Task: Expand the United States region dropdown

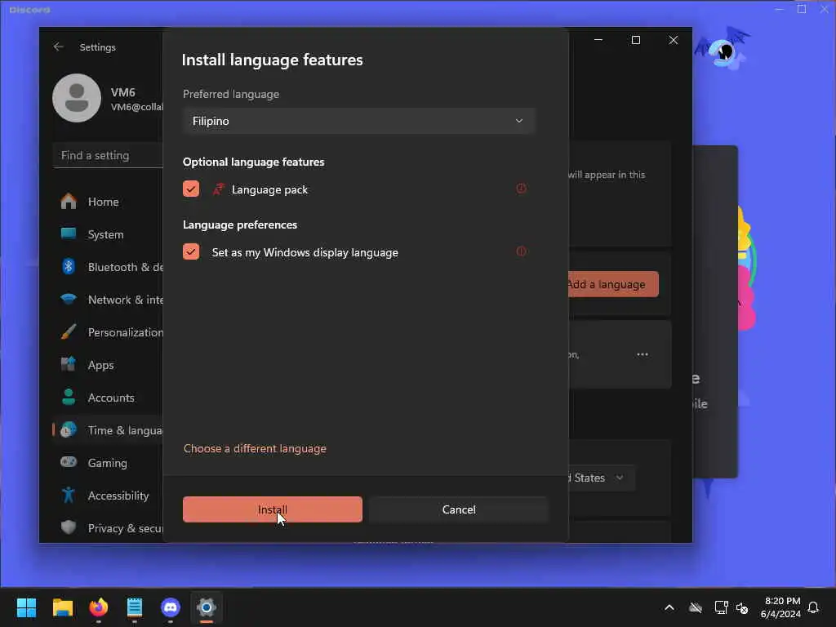Action: (602, 478)
